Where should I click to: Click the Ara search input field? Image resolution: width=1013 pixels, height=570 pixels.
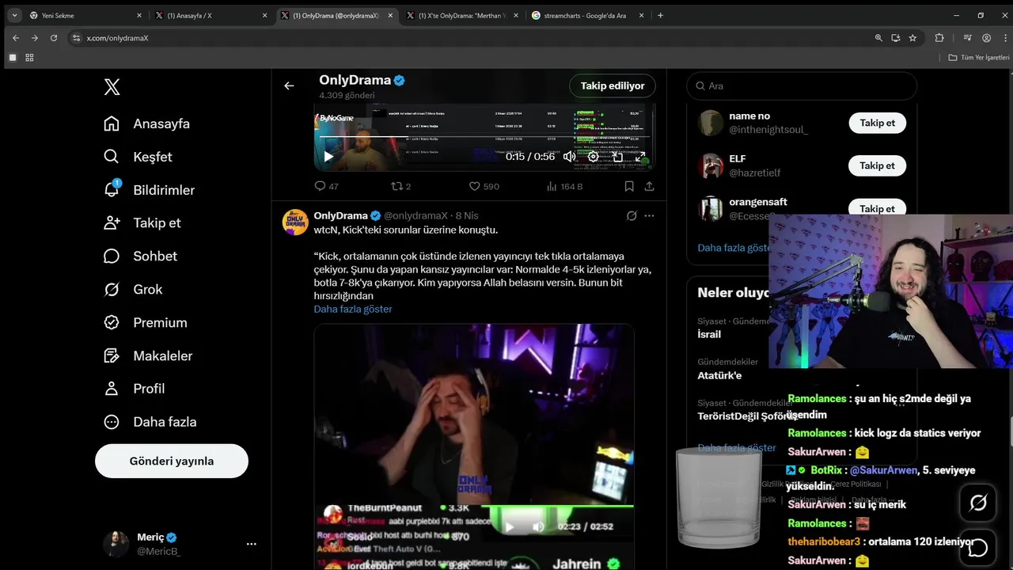[x=802, y=85]
